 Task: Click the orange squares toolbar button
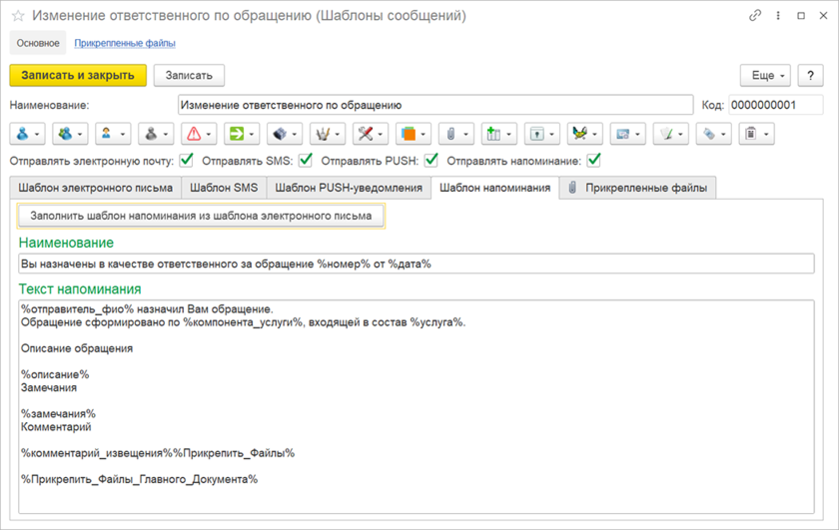coord(413,134)
